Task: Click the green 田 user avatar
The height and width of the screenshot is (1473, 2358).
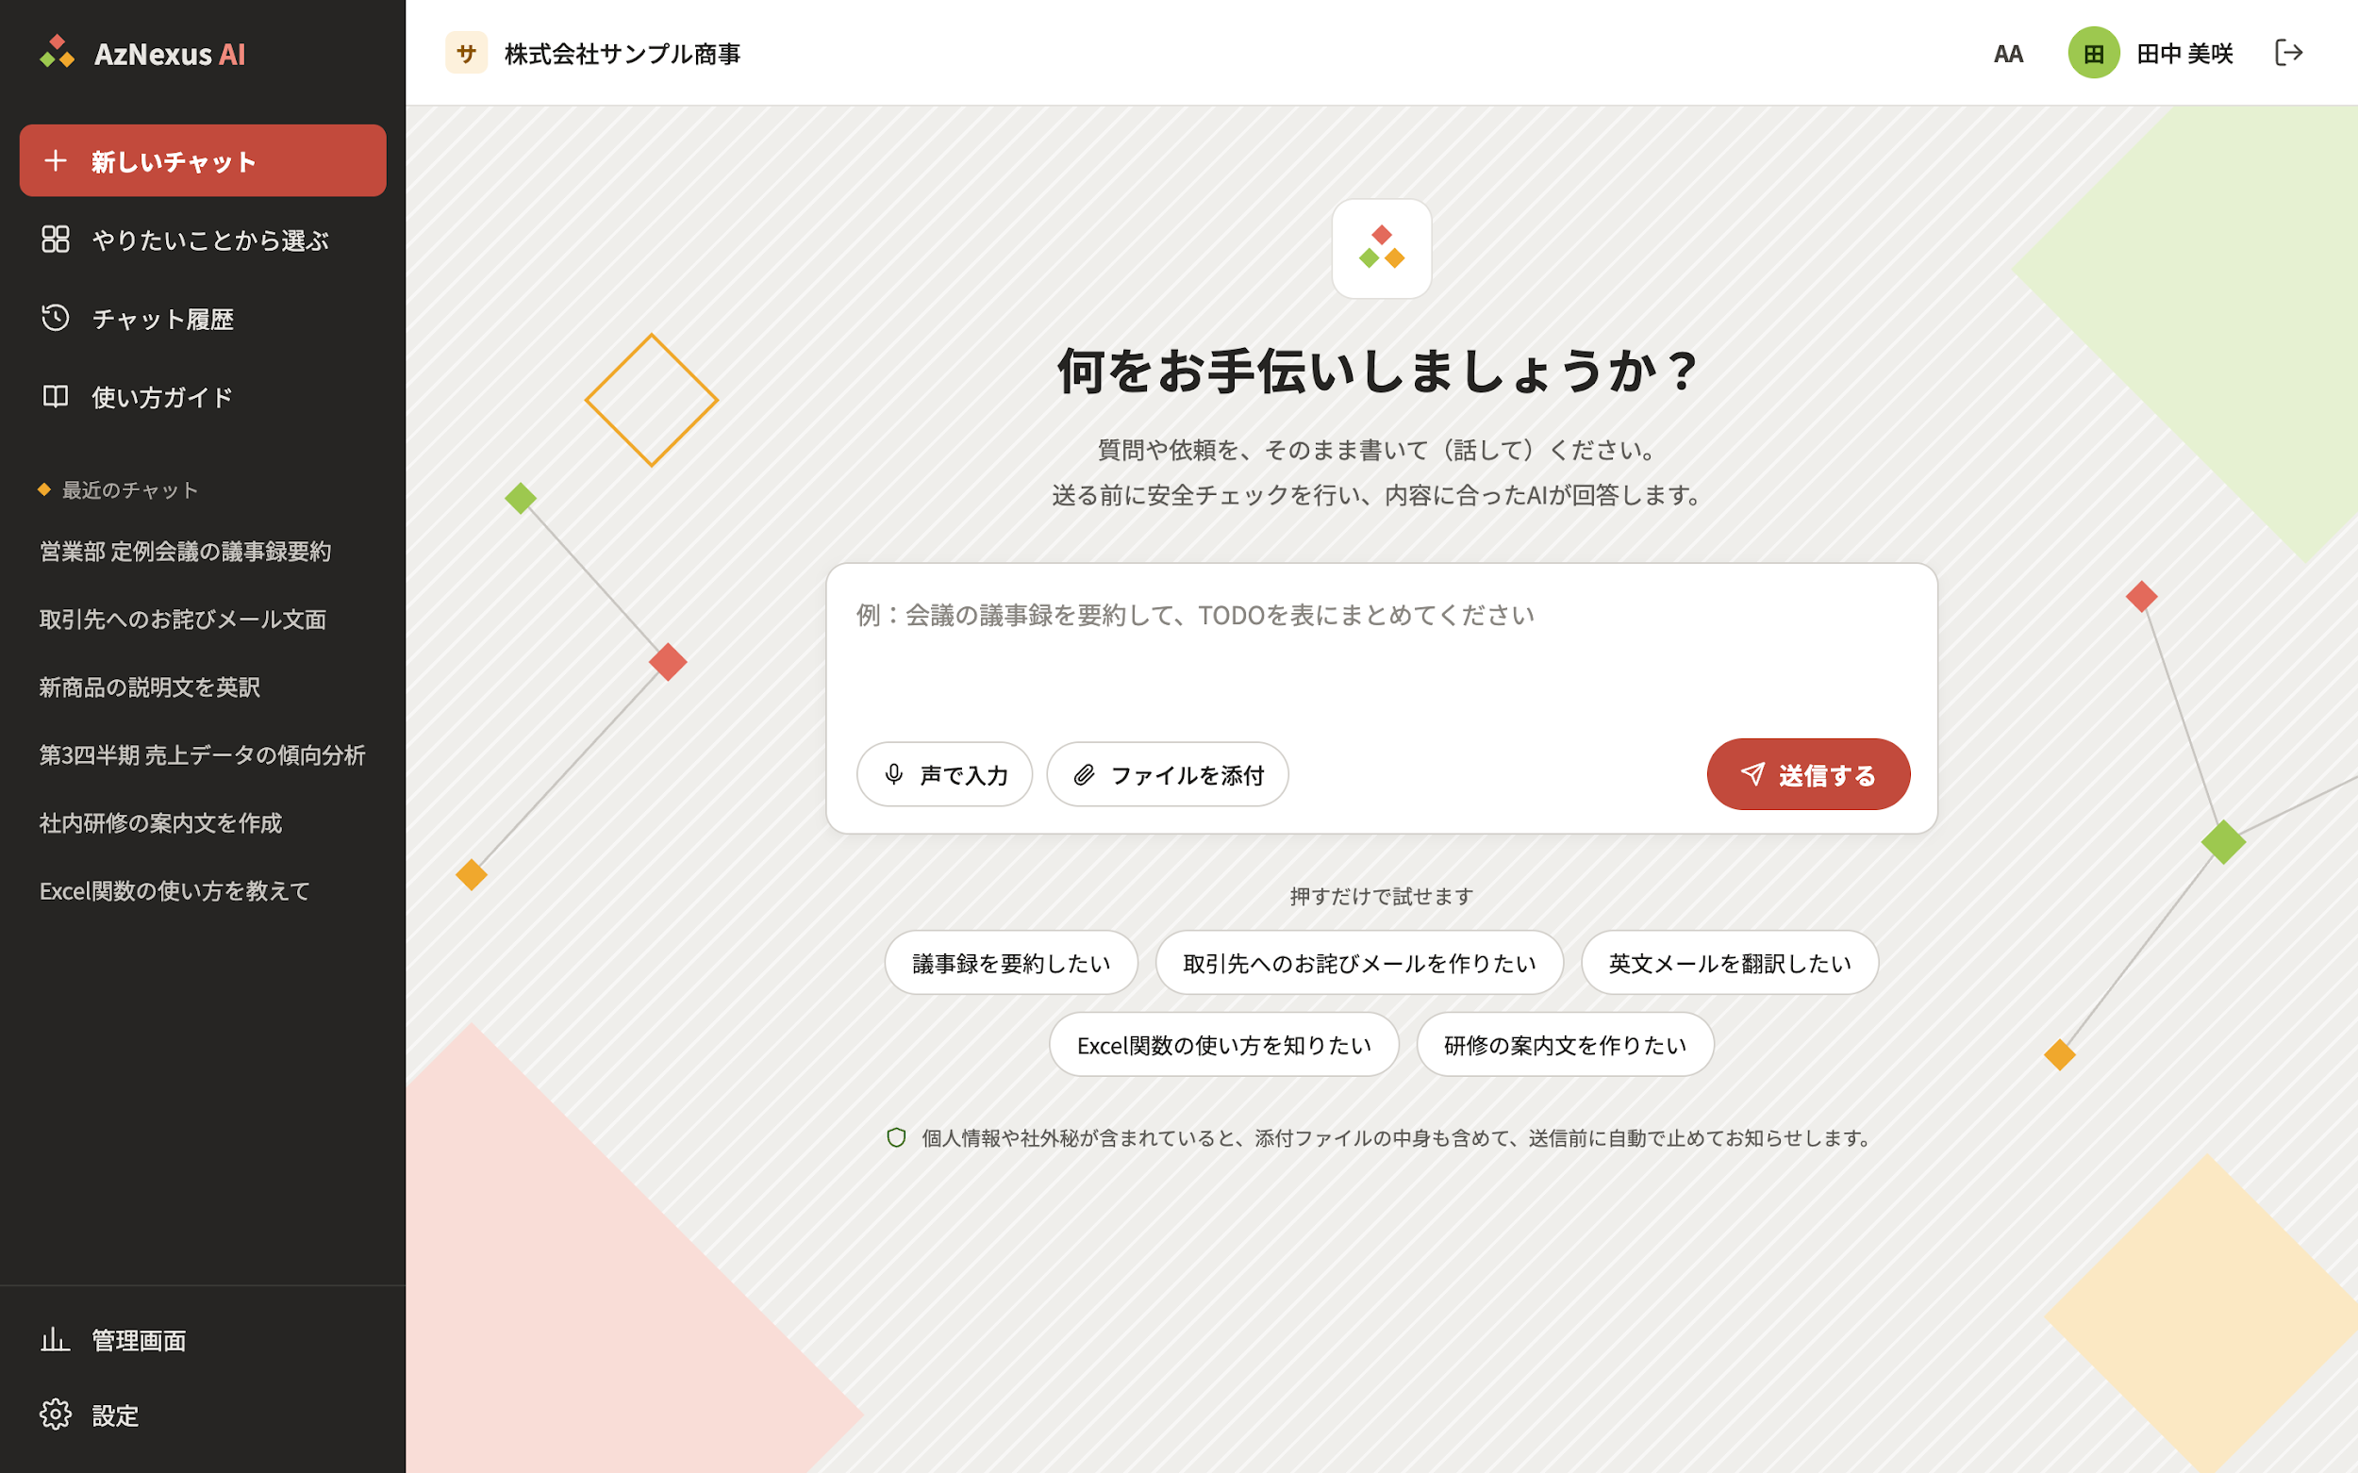Action: coord(2094,53)
